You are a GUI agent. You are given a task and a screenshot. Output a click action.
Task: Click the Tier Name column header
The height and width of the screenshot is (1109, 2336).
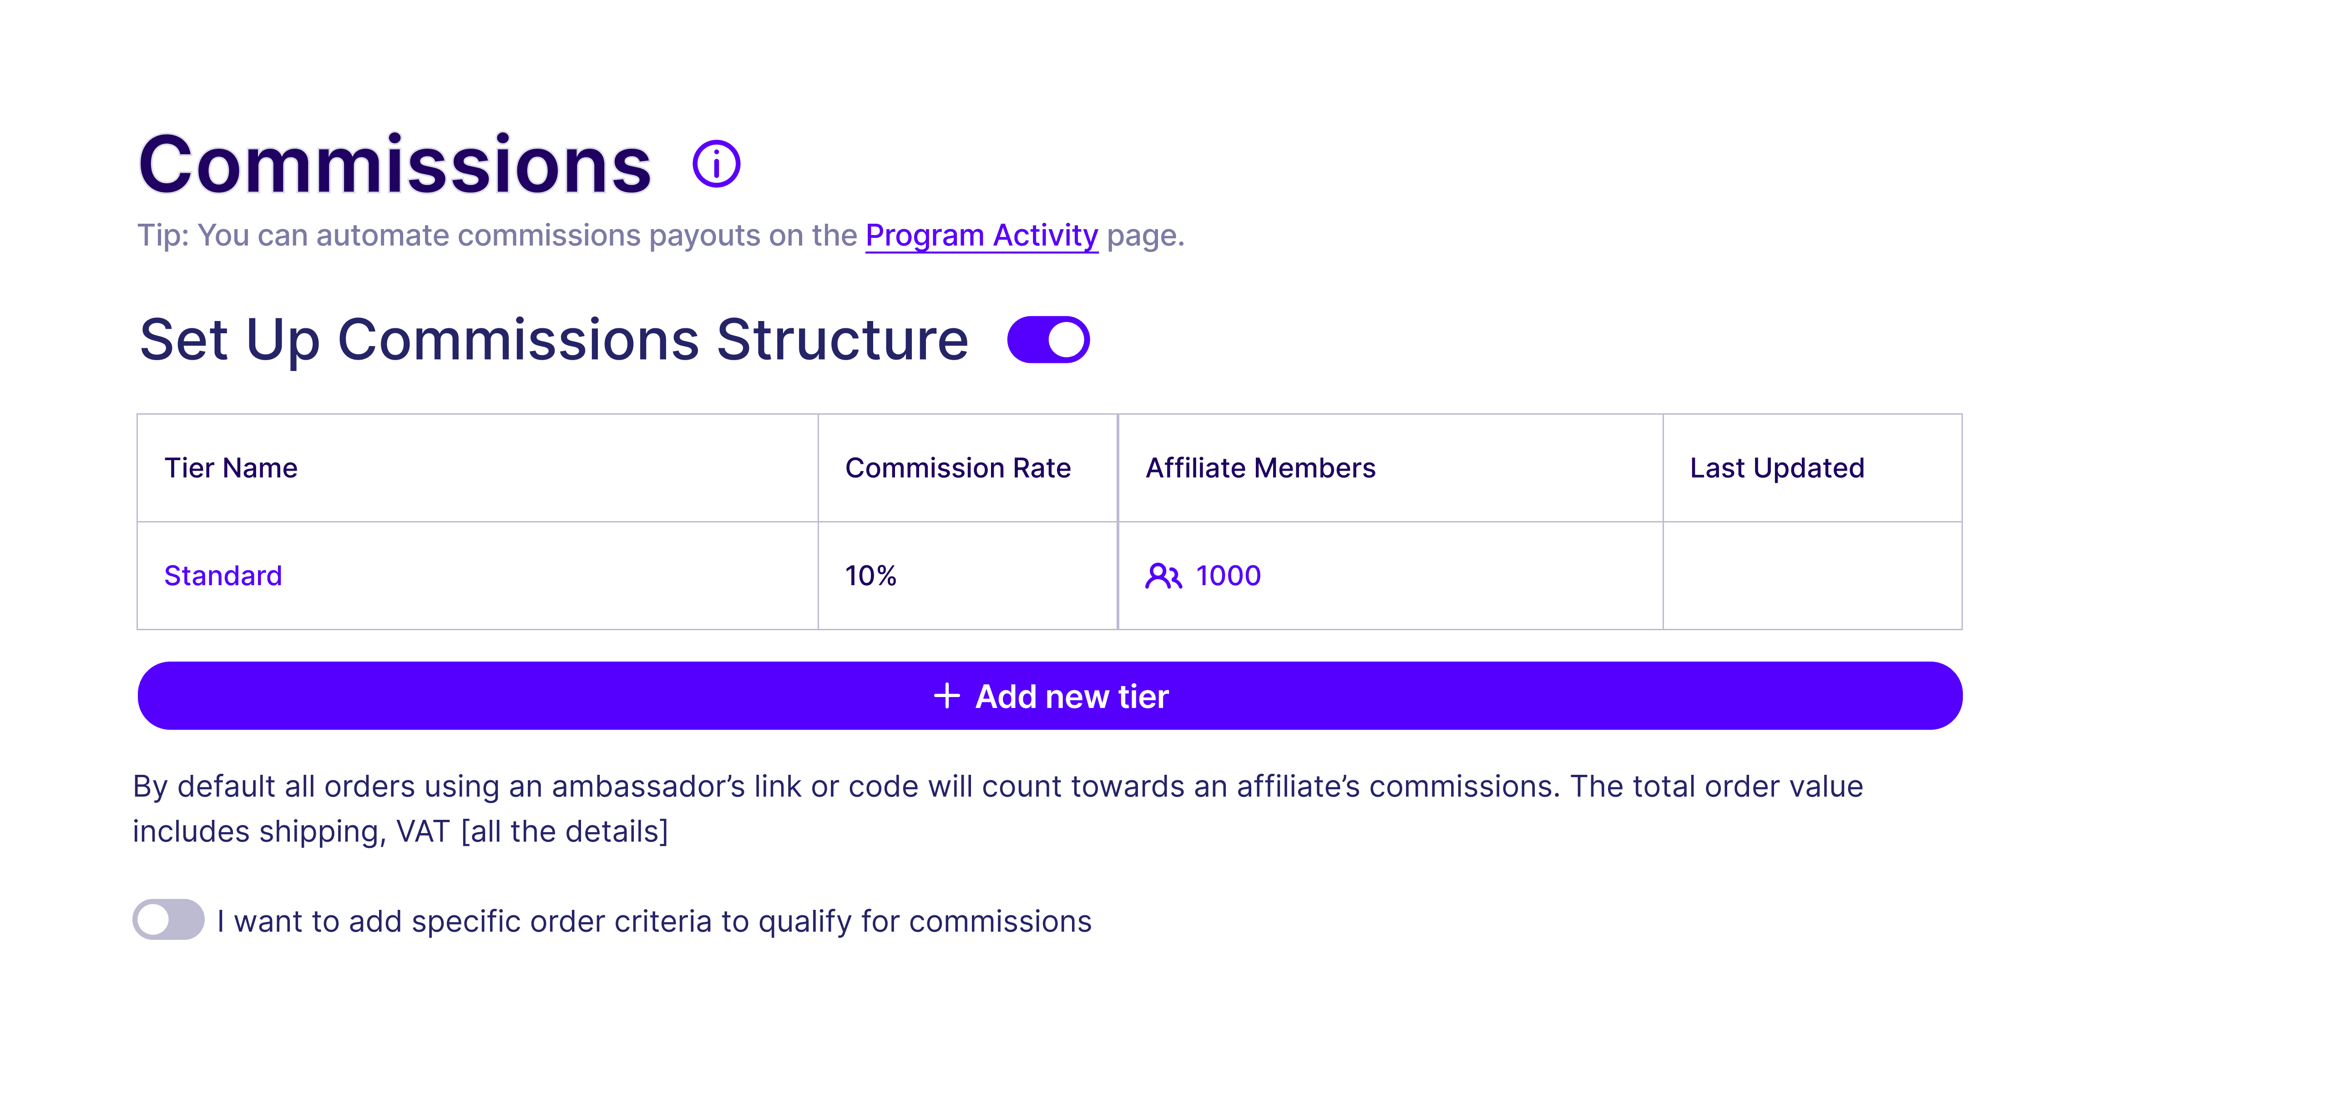click(231, 468)
